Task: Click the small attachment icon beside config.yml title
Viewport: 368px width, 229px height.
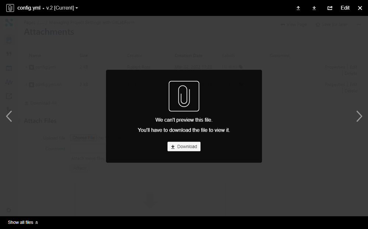Action: click(x=10, y=8)
